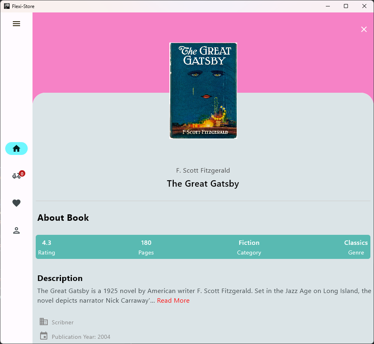
Task: Expand description via Read More link
Action: pyautogui.click(x=173, y=301)
